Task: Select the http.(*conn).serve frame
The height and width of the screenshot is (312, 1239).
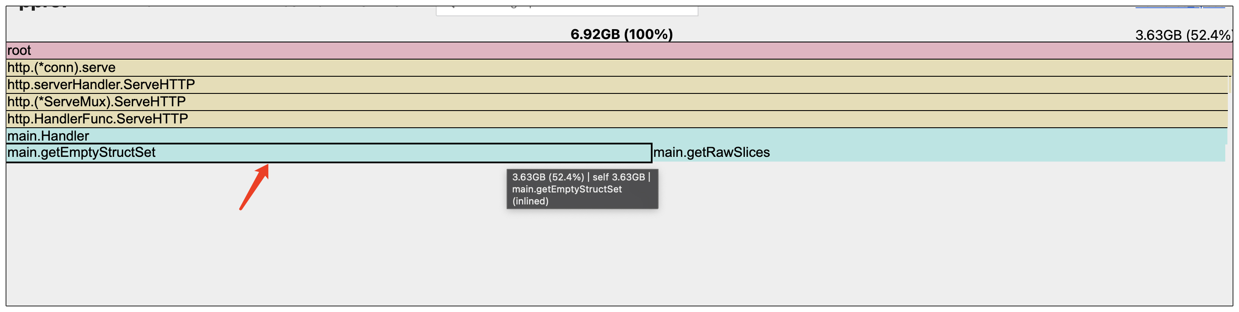Action: [x=619, y=68]
